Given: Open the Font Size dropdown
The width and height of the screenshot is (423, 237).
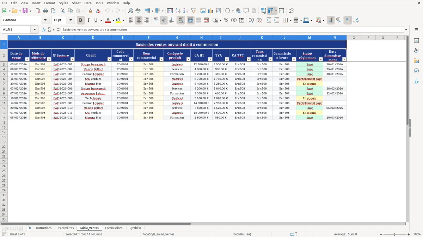Looking at the screenshot, I should [x=70, y=20].
